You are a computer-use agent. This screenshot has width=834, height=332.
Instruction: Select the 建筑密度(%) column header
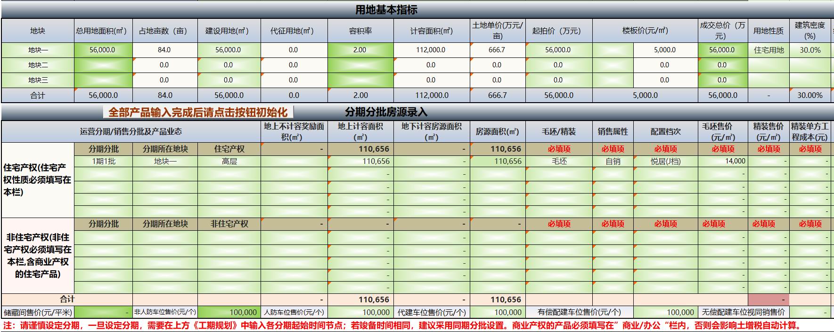click(810, 31)
